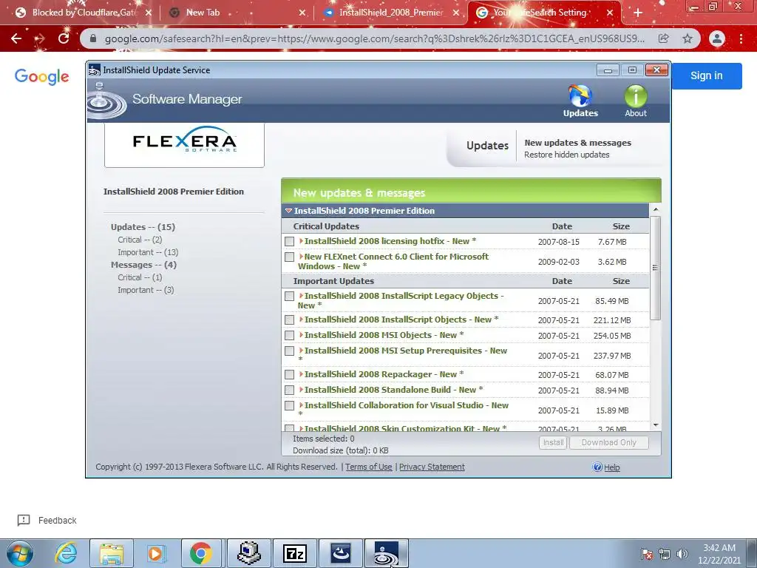The image size is (757, 568).
Task: Click the Download Only button
Action: [609, 442]
